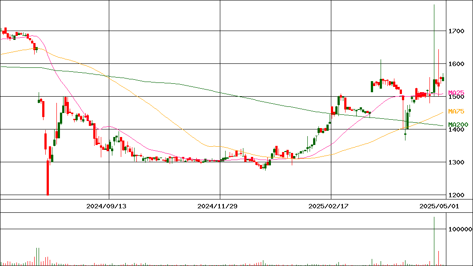
Task: Click the 2024/11/29 date label
Action: coord(217,206)
